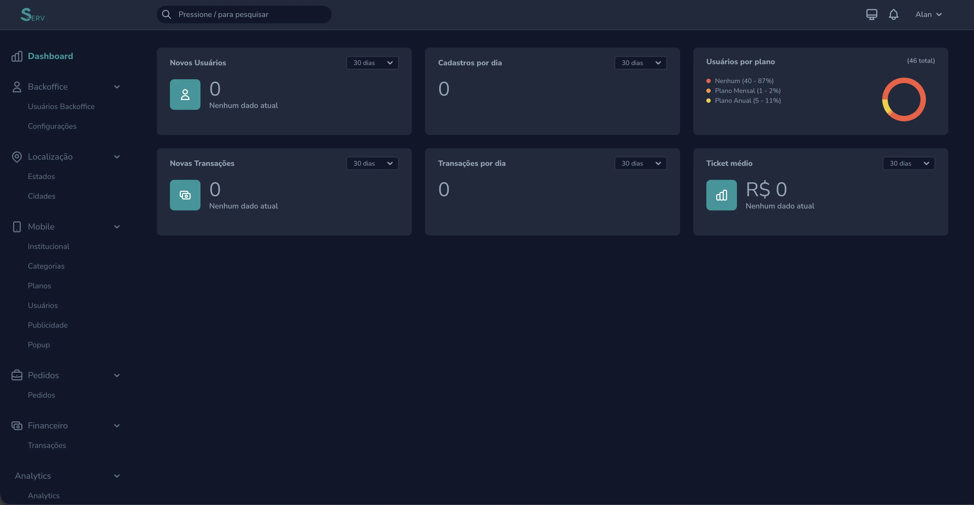The height and width of the screenshot is (505, 974).
Task: Click the Dashboard bar chart icon
Action: (x=17, y=56)
